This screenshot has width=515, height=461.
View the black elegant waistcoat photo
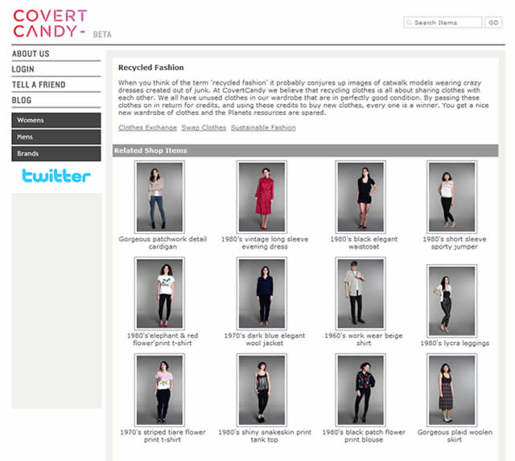pyautogui.click(x=360, y=197)
